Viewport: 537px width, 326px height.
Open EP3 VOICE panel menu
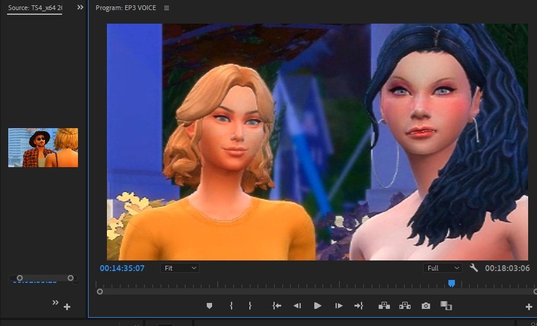pos(167,8)
